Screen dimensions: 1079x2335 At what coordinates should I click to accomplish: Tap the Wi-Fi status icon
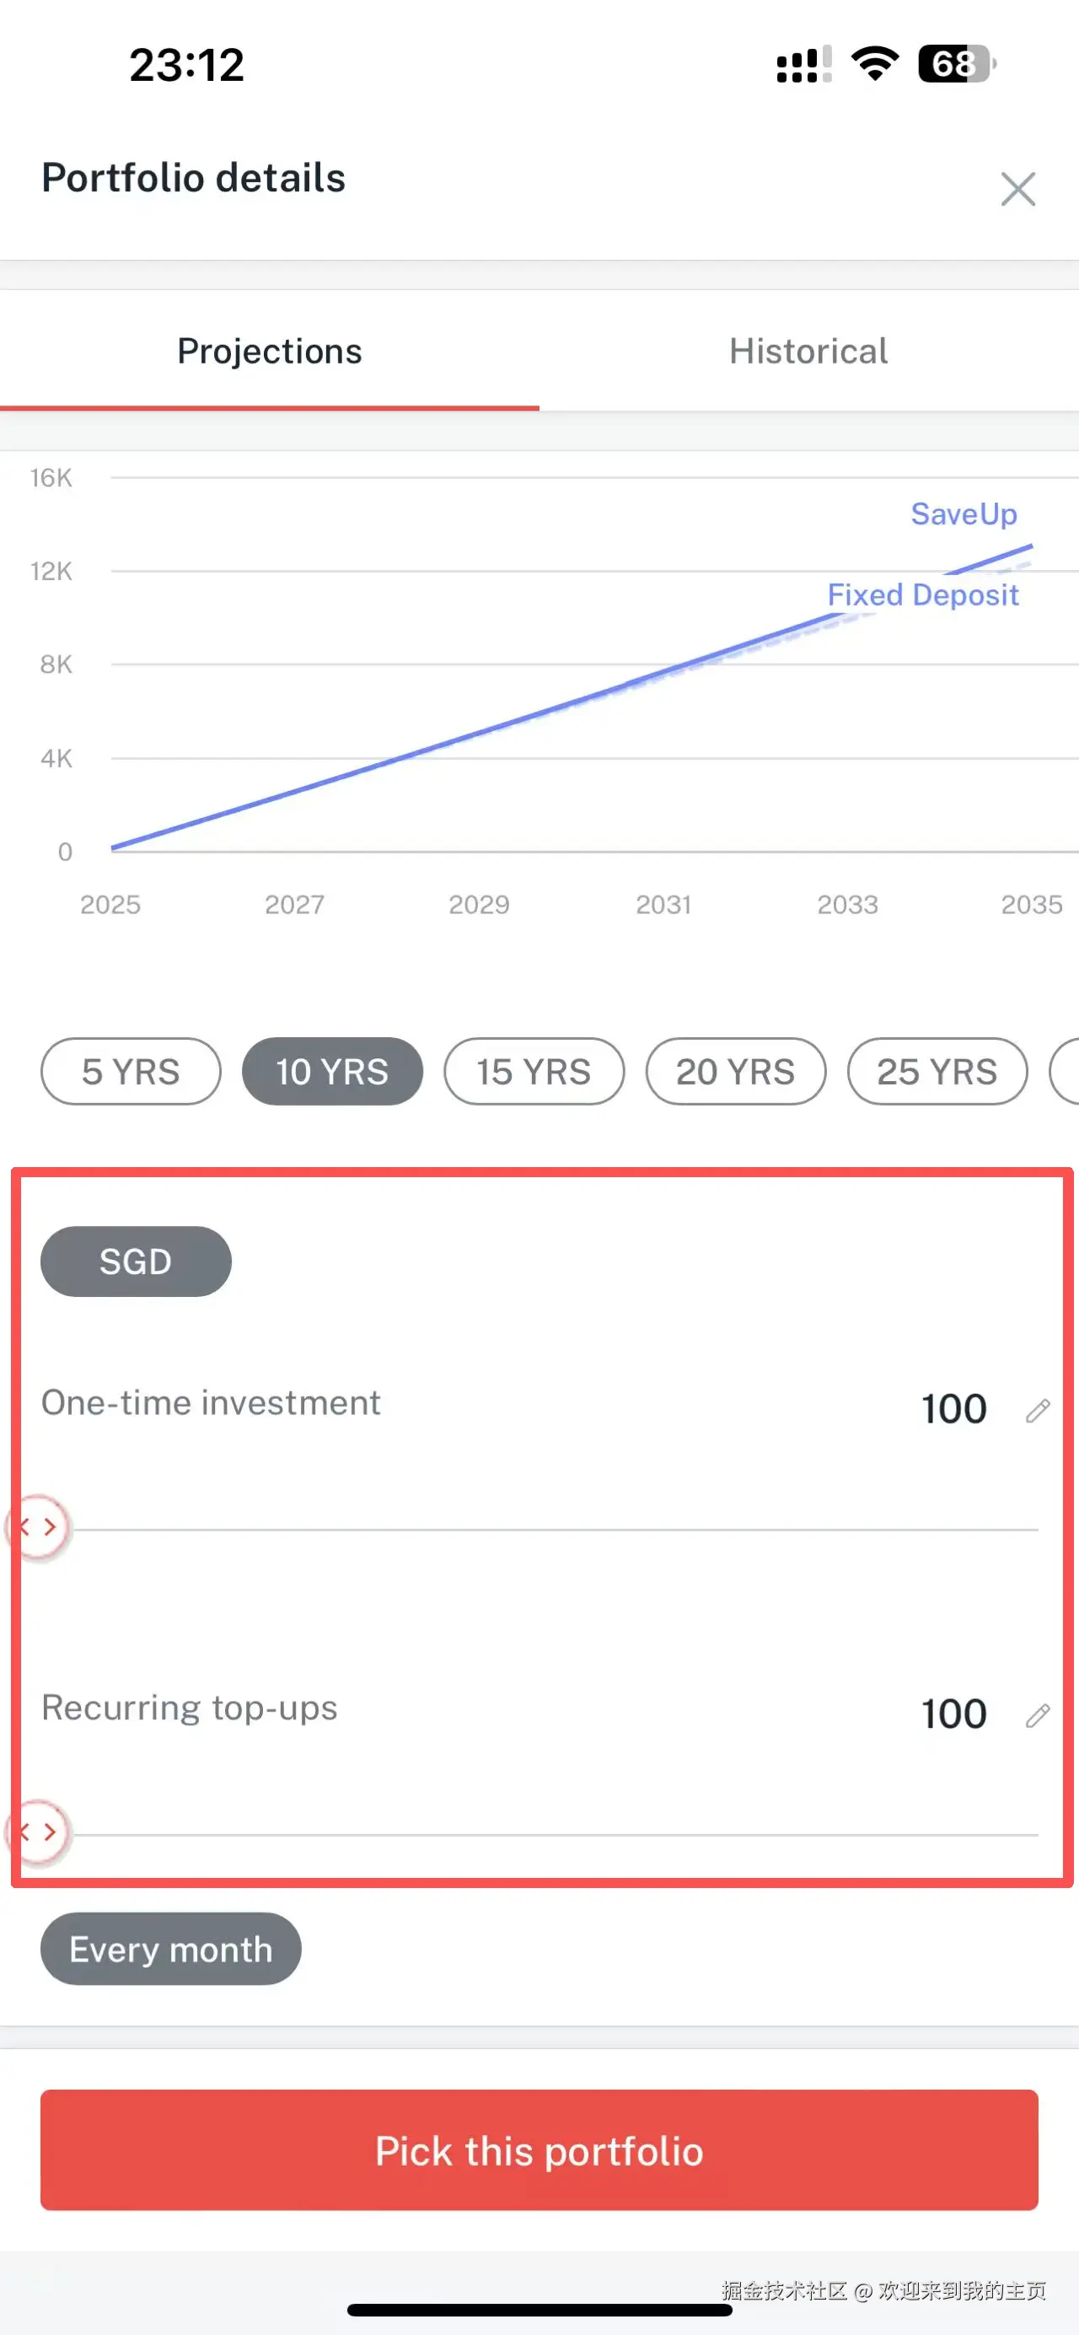[x=874, y=64]
